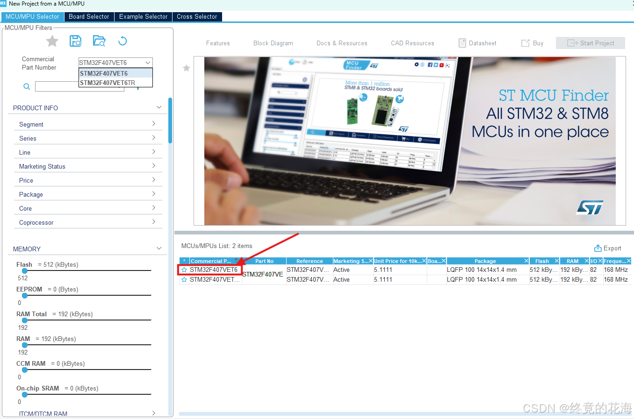Sort by the Part No column header

264,261
